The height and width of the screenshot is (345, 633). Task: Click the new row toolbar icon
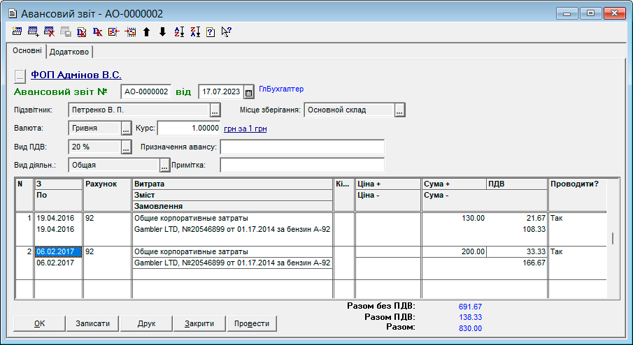click(17, 31)
